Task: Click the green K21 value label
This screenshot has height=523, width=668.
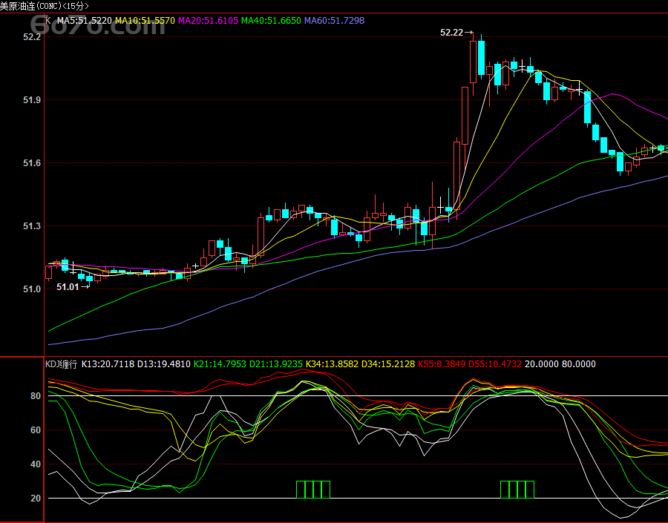Action: click(x=220, y=364)
